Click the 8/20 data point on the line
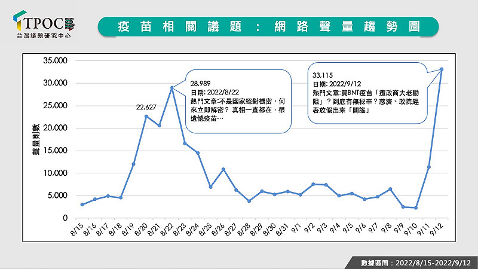 [x=146, y=116]
